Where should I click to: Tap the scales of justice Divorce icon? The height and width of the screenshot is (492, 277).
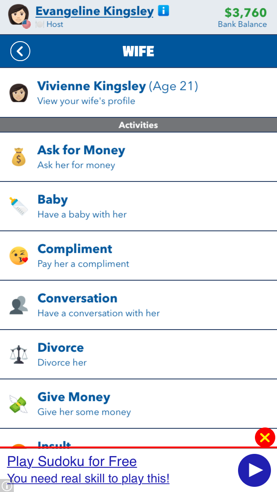19,354
